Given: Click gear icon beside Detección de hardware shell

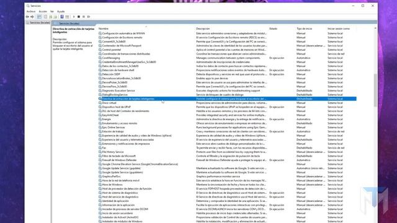Looking at the screenshot, I should click(100, 70).
